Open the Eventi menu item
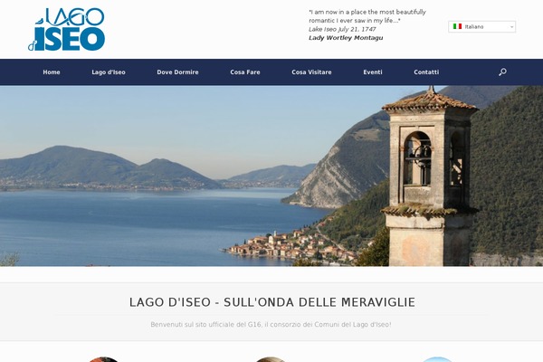 click(373, 72)
